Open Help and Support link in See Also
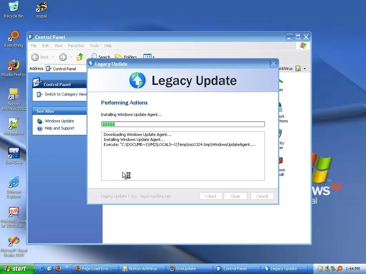Screen dimensions: 366x274 59,128
